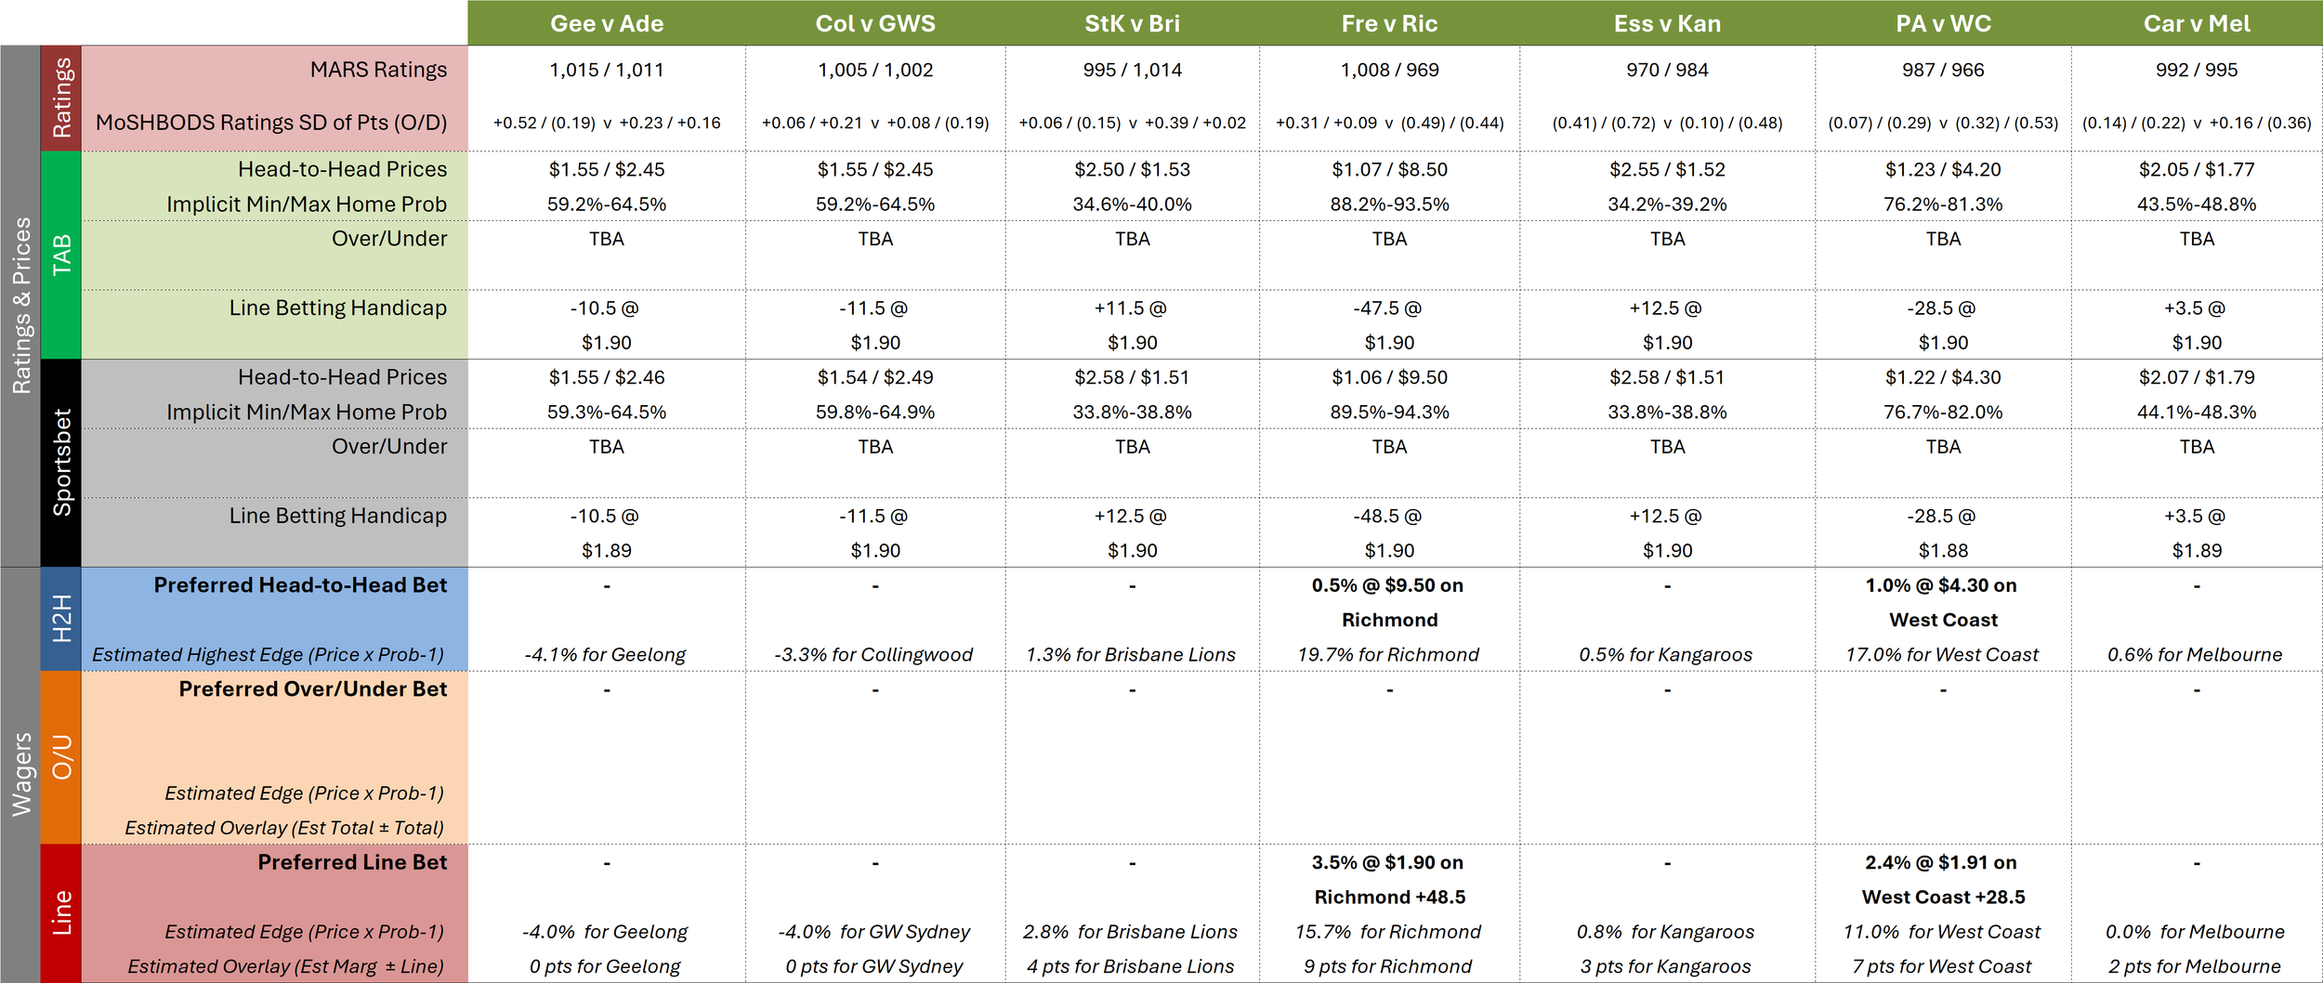2323x983 pixels.
Task: Click MoSHBODS cell '+0.52 / (0.19) v +0.23 / +0.16'
Action: tap(607, 123)
